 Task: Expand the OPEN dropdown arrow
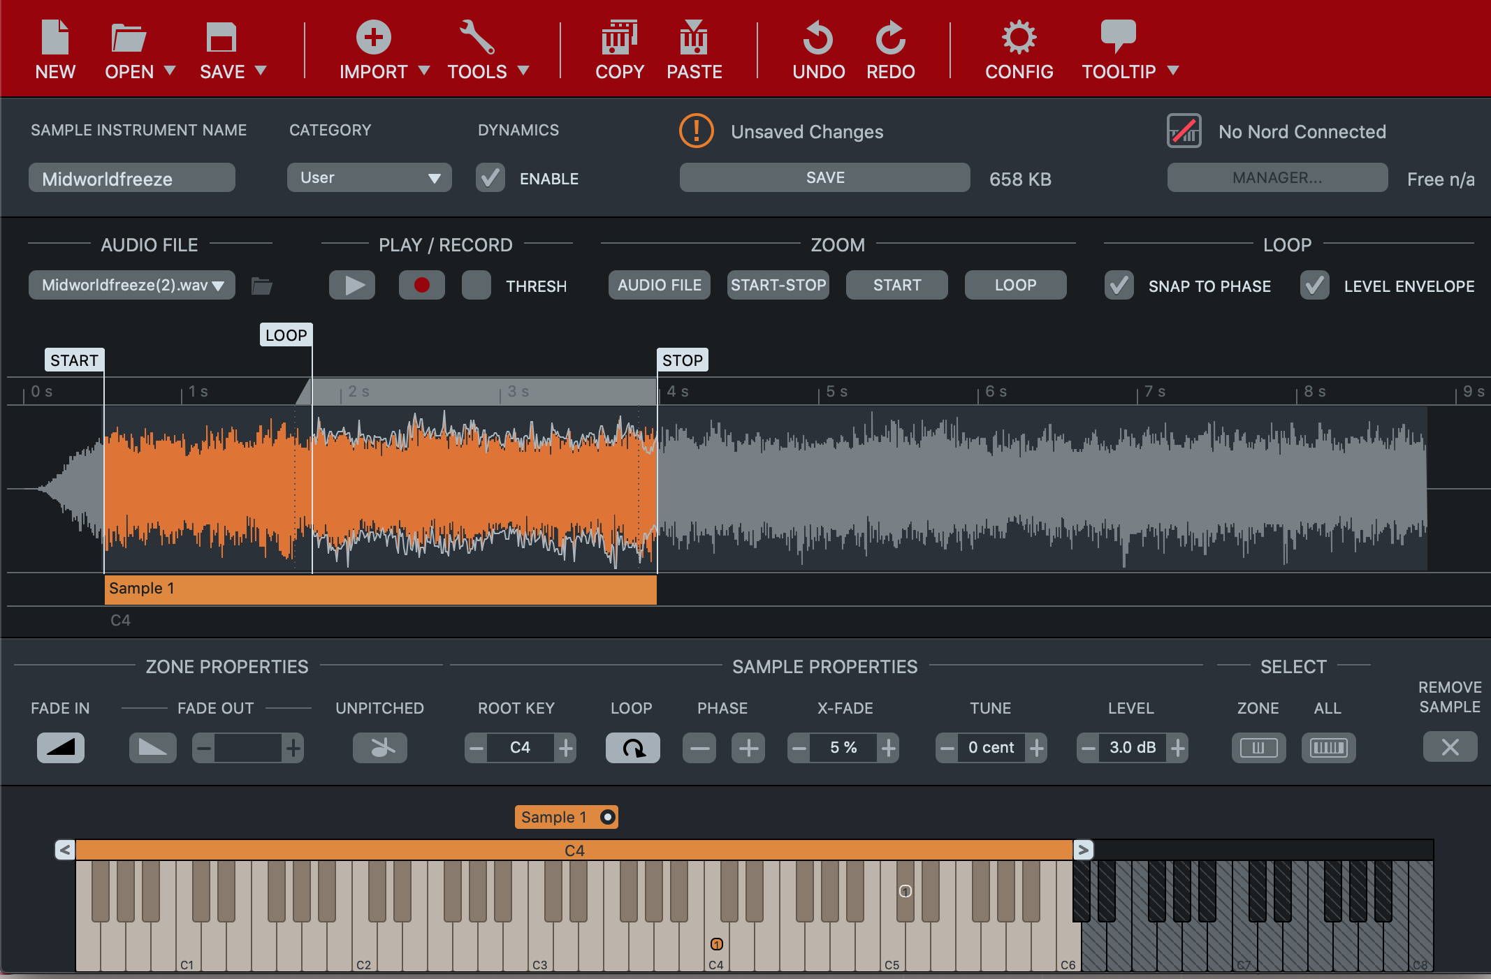click(170, 71)
